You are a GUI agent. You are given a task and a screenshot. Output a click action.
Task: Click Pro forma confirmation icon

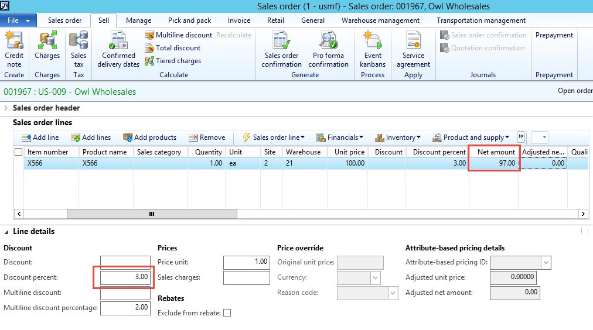point(328,42)
